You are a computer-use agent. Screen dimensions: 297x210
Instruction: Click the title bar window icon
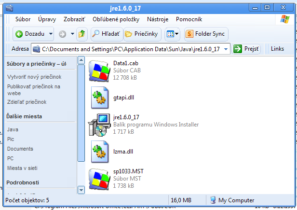10,8
